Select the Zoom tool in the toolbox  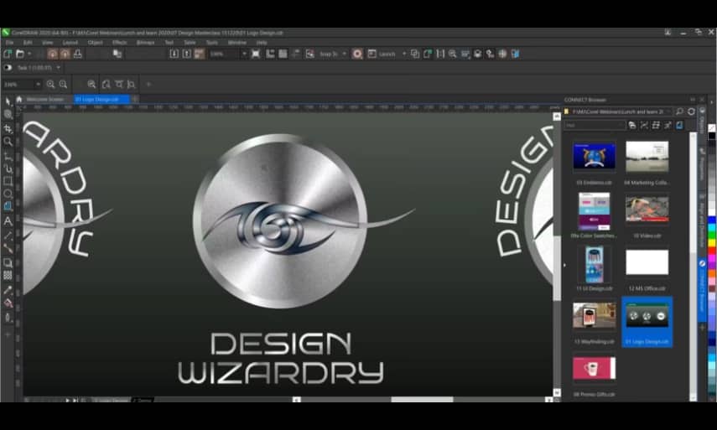coord(8,142)
